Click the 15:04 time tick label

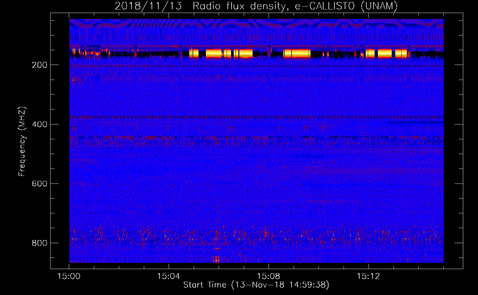169,276
